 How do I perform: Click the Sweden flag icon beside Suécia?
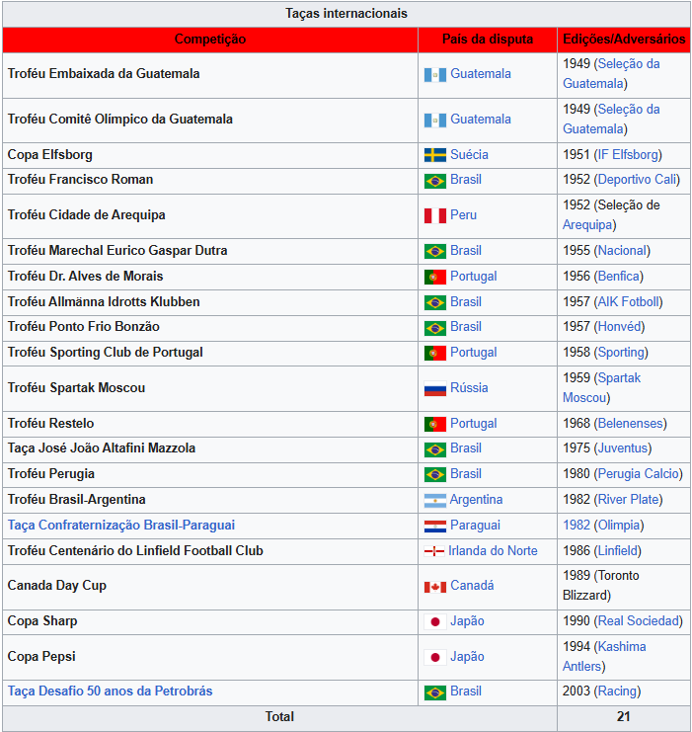point(435,155)
